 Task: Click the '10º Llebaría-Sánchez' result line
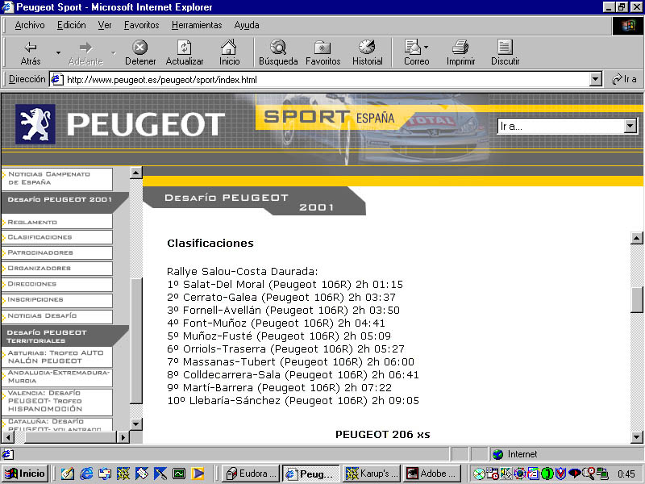[293, 400]
